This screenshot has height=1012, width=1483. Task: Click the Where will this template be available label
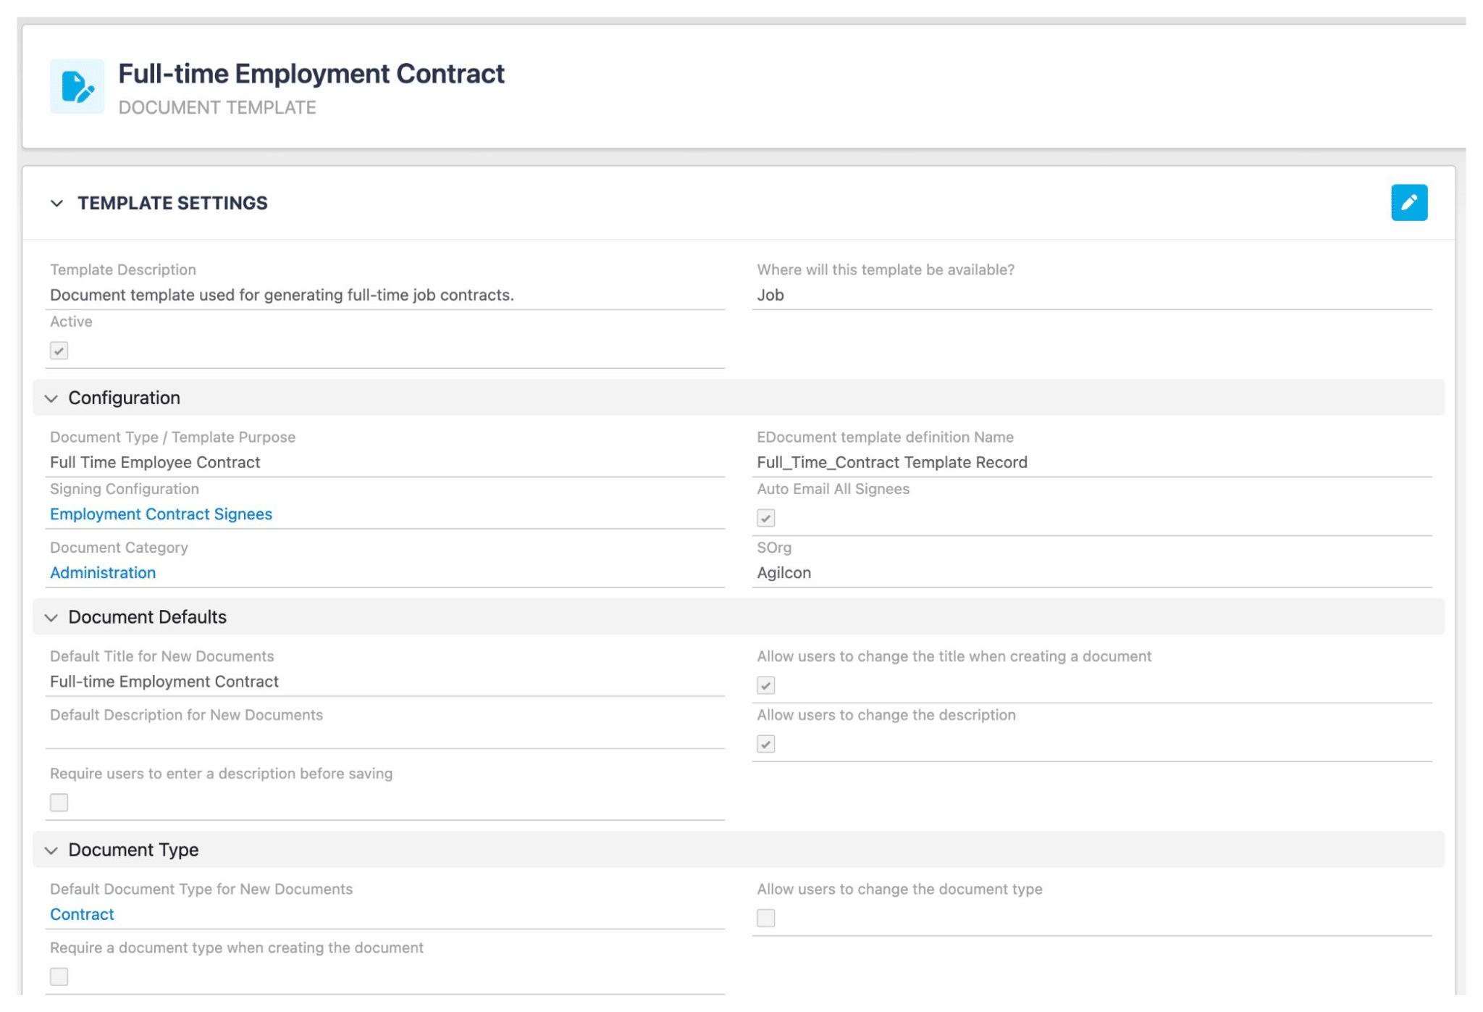(x=886, y=269)
